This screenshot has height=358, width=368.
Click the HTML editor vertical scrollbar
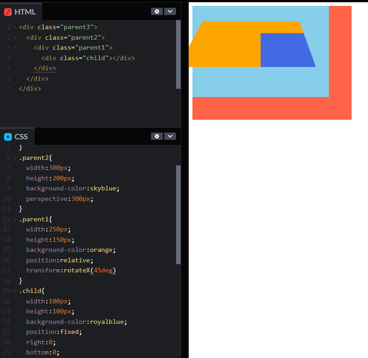pos(178,55)
